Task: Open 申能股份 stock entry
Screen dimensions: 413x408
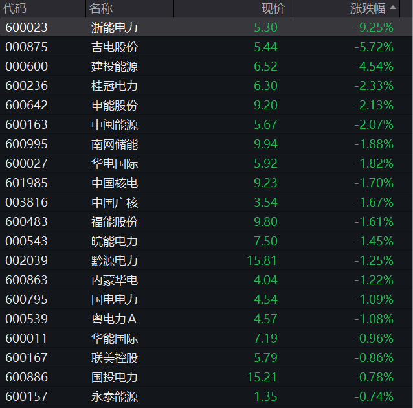Action: click(x=115, y=105)
